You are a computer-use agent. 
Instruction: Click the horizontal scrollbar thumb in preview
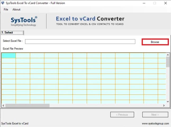(27, 106)
